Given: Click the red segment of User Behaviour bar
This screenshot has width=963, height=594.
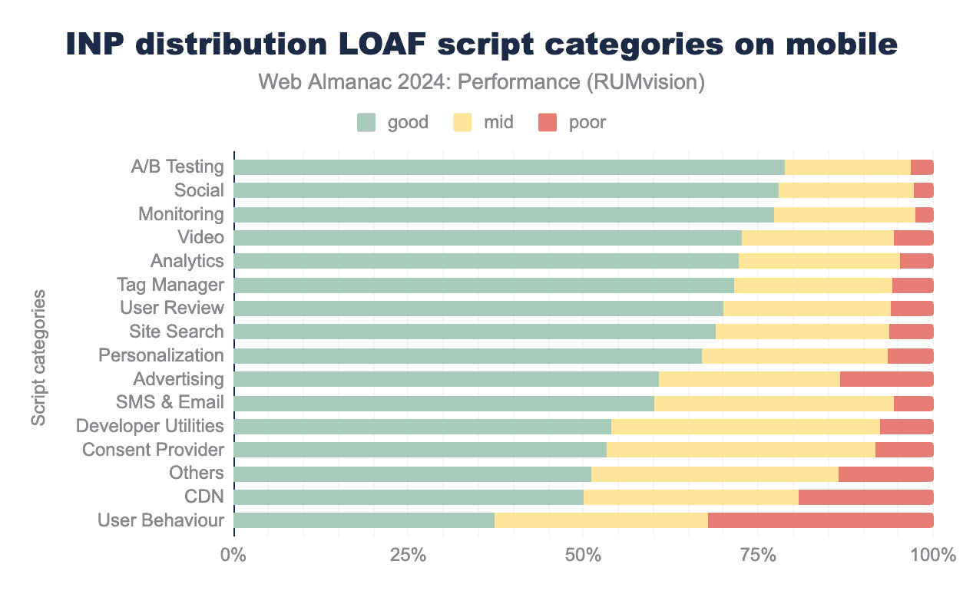Looking at the screenshot, I should point(820,521).
